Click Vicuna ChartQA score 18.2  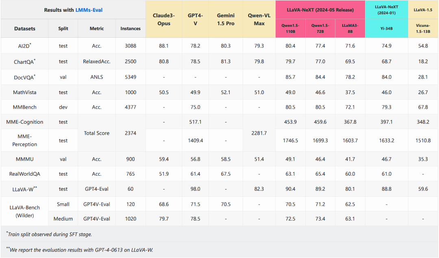click(x=423, y=62)
